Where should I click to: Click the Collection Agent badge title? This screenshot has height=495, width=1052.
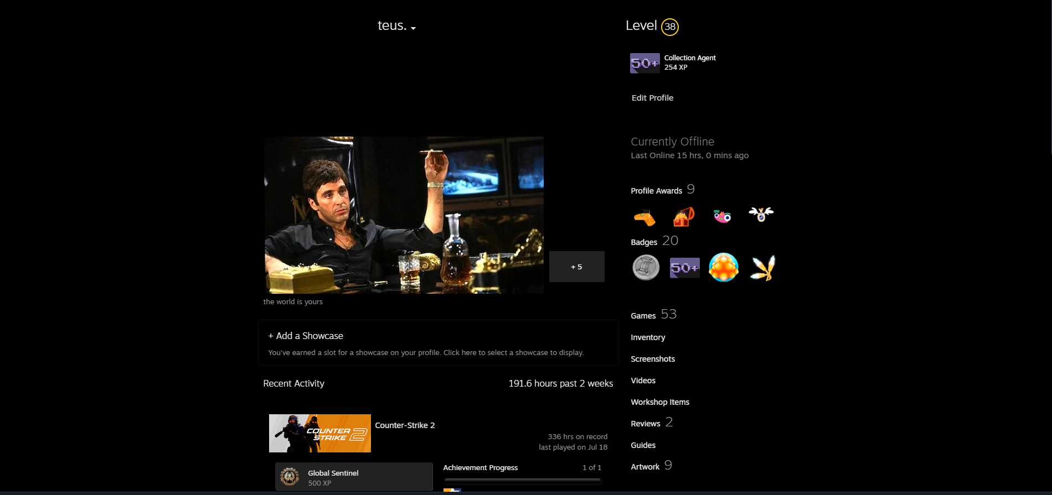690,58
